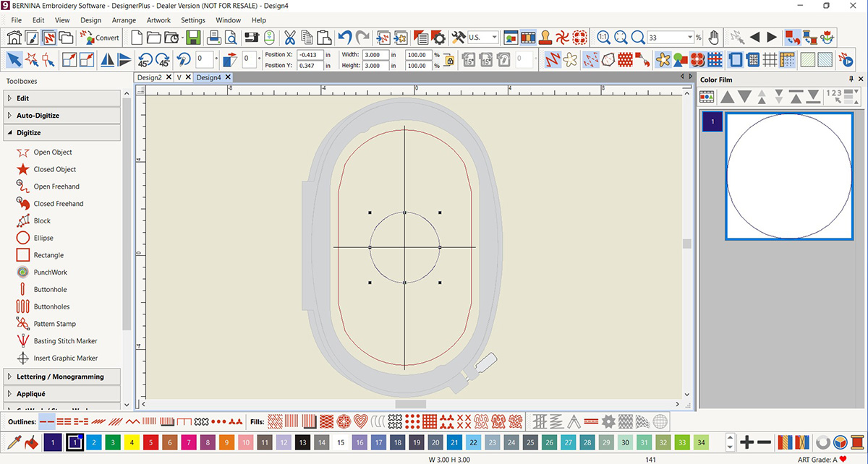Viewport: 868px width, 464px height.
Task: Open the Artwork menu
Action: (158, 20)
